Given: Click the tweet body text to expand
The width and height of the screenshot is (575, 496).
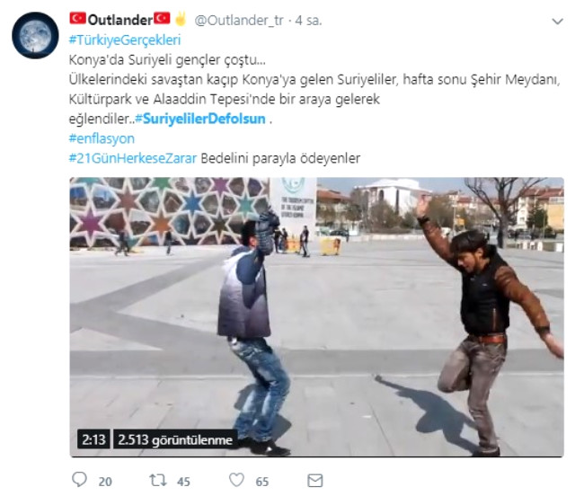Looking at the screenshot, I should click(314, 89).
